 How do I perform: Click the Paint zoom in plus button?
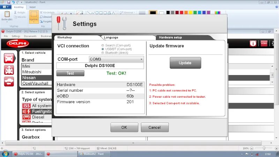276,148
